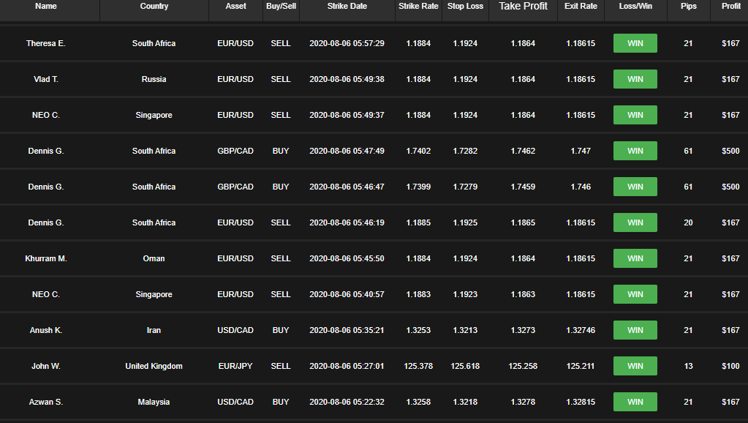Click exit rate 1.746
Viewport: 748px width, 423px height.
click(581, 187)
